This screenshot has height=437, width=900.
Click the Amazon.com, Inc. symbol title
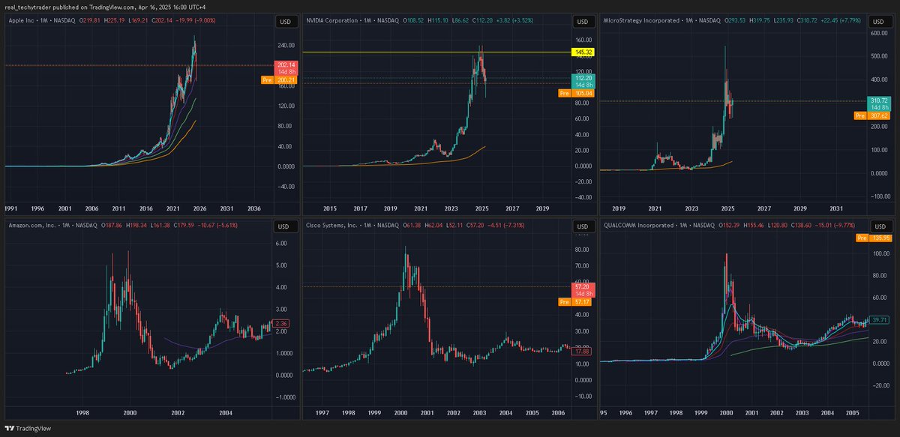(31, 226)
